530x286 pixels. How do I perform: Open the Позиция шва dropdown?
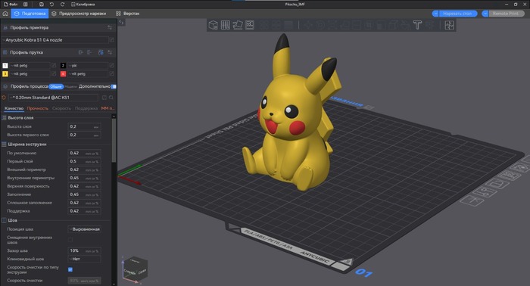[84, 229]
